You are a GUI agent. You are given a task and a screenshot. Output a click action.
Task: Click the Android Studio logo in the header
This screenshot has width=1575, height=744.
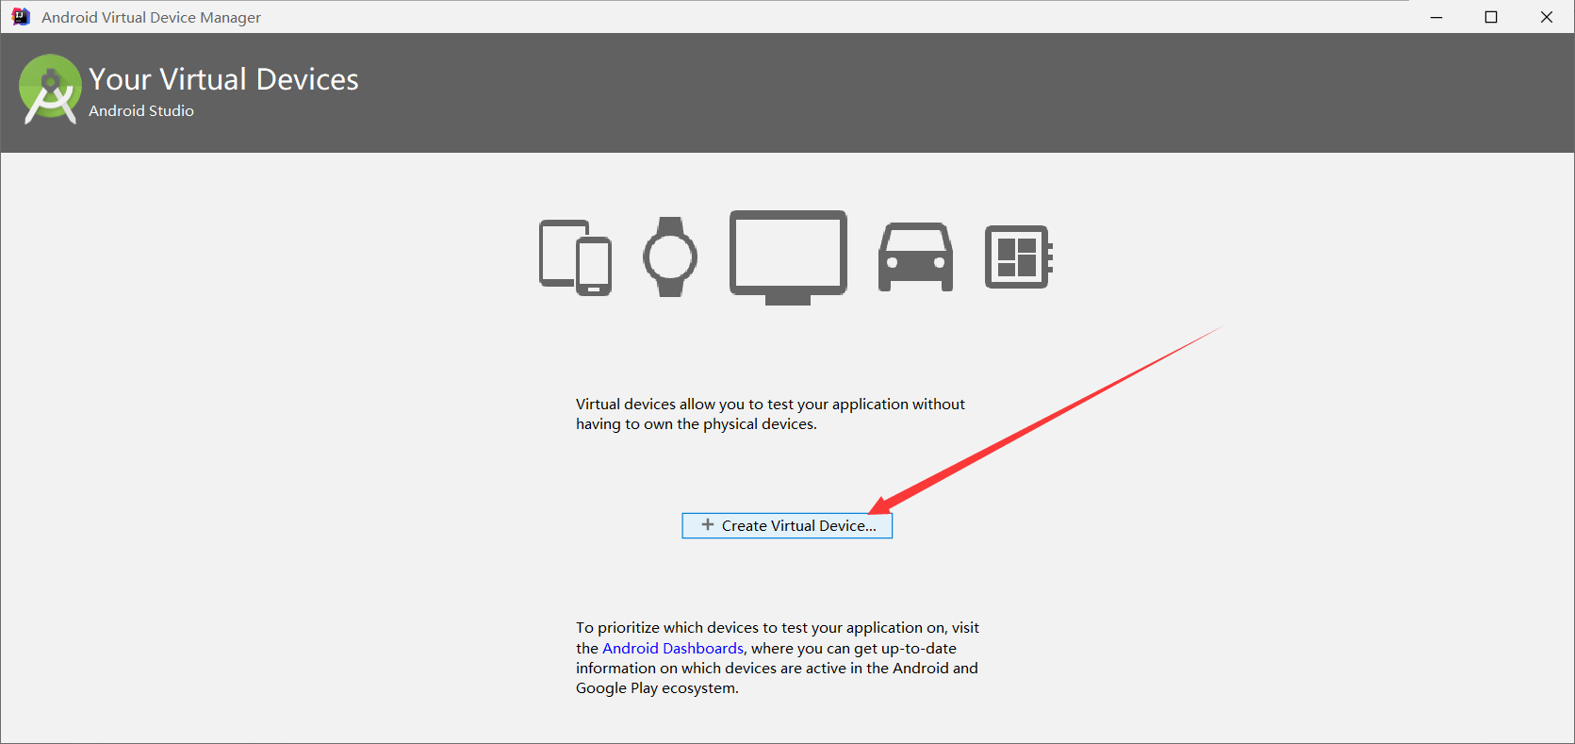(x=50, y=90)
